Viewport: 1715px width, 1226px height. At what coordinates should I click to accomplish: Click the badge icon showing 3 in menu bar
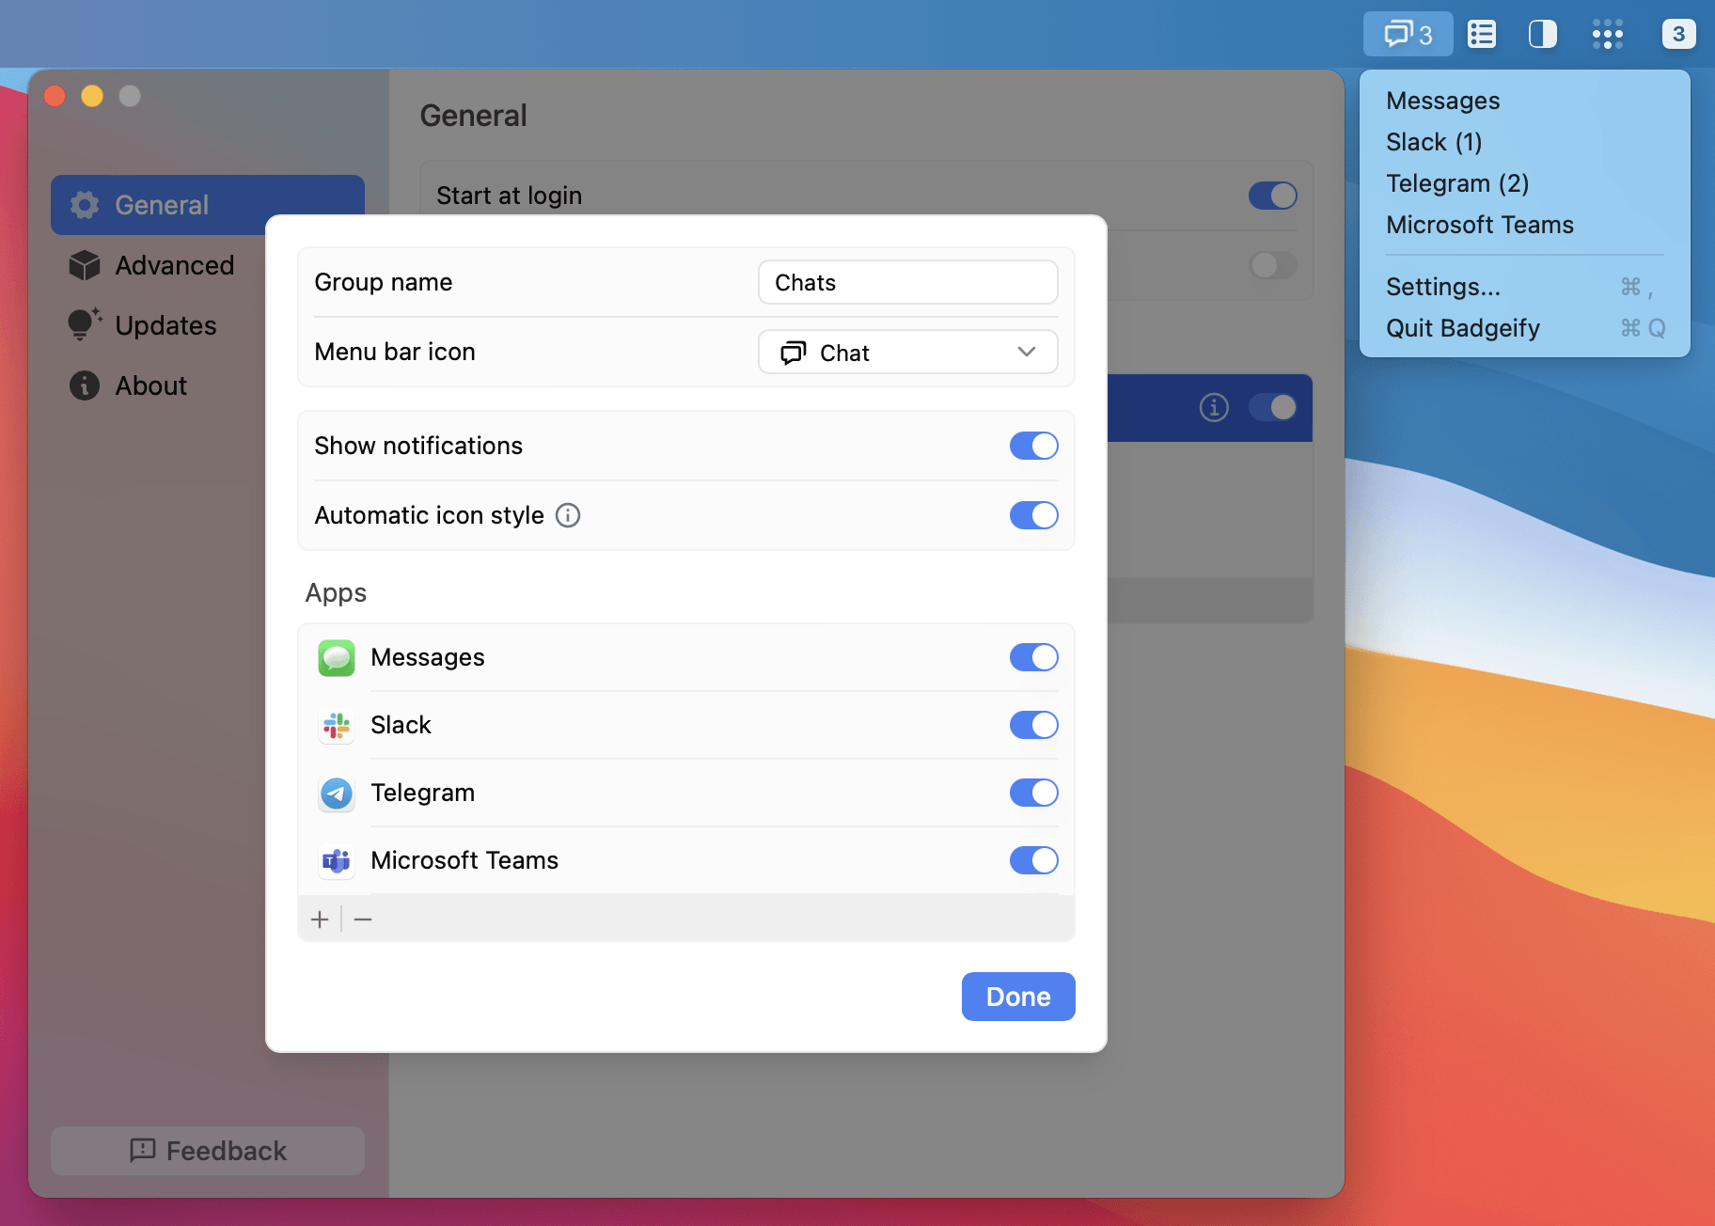point(1678,34)
